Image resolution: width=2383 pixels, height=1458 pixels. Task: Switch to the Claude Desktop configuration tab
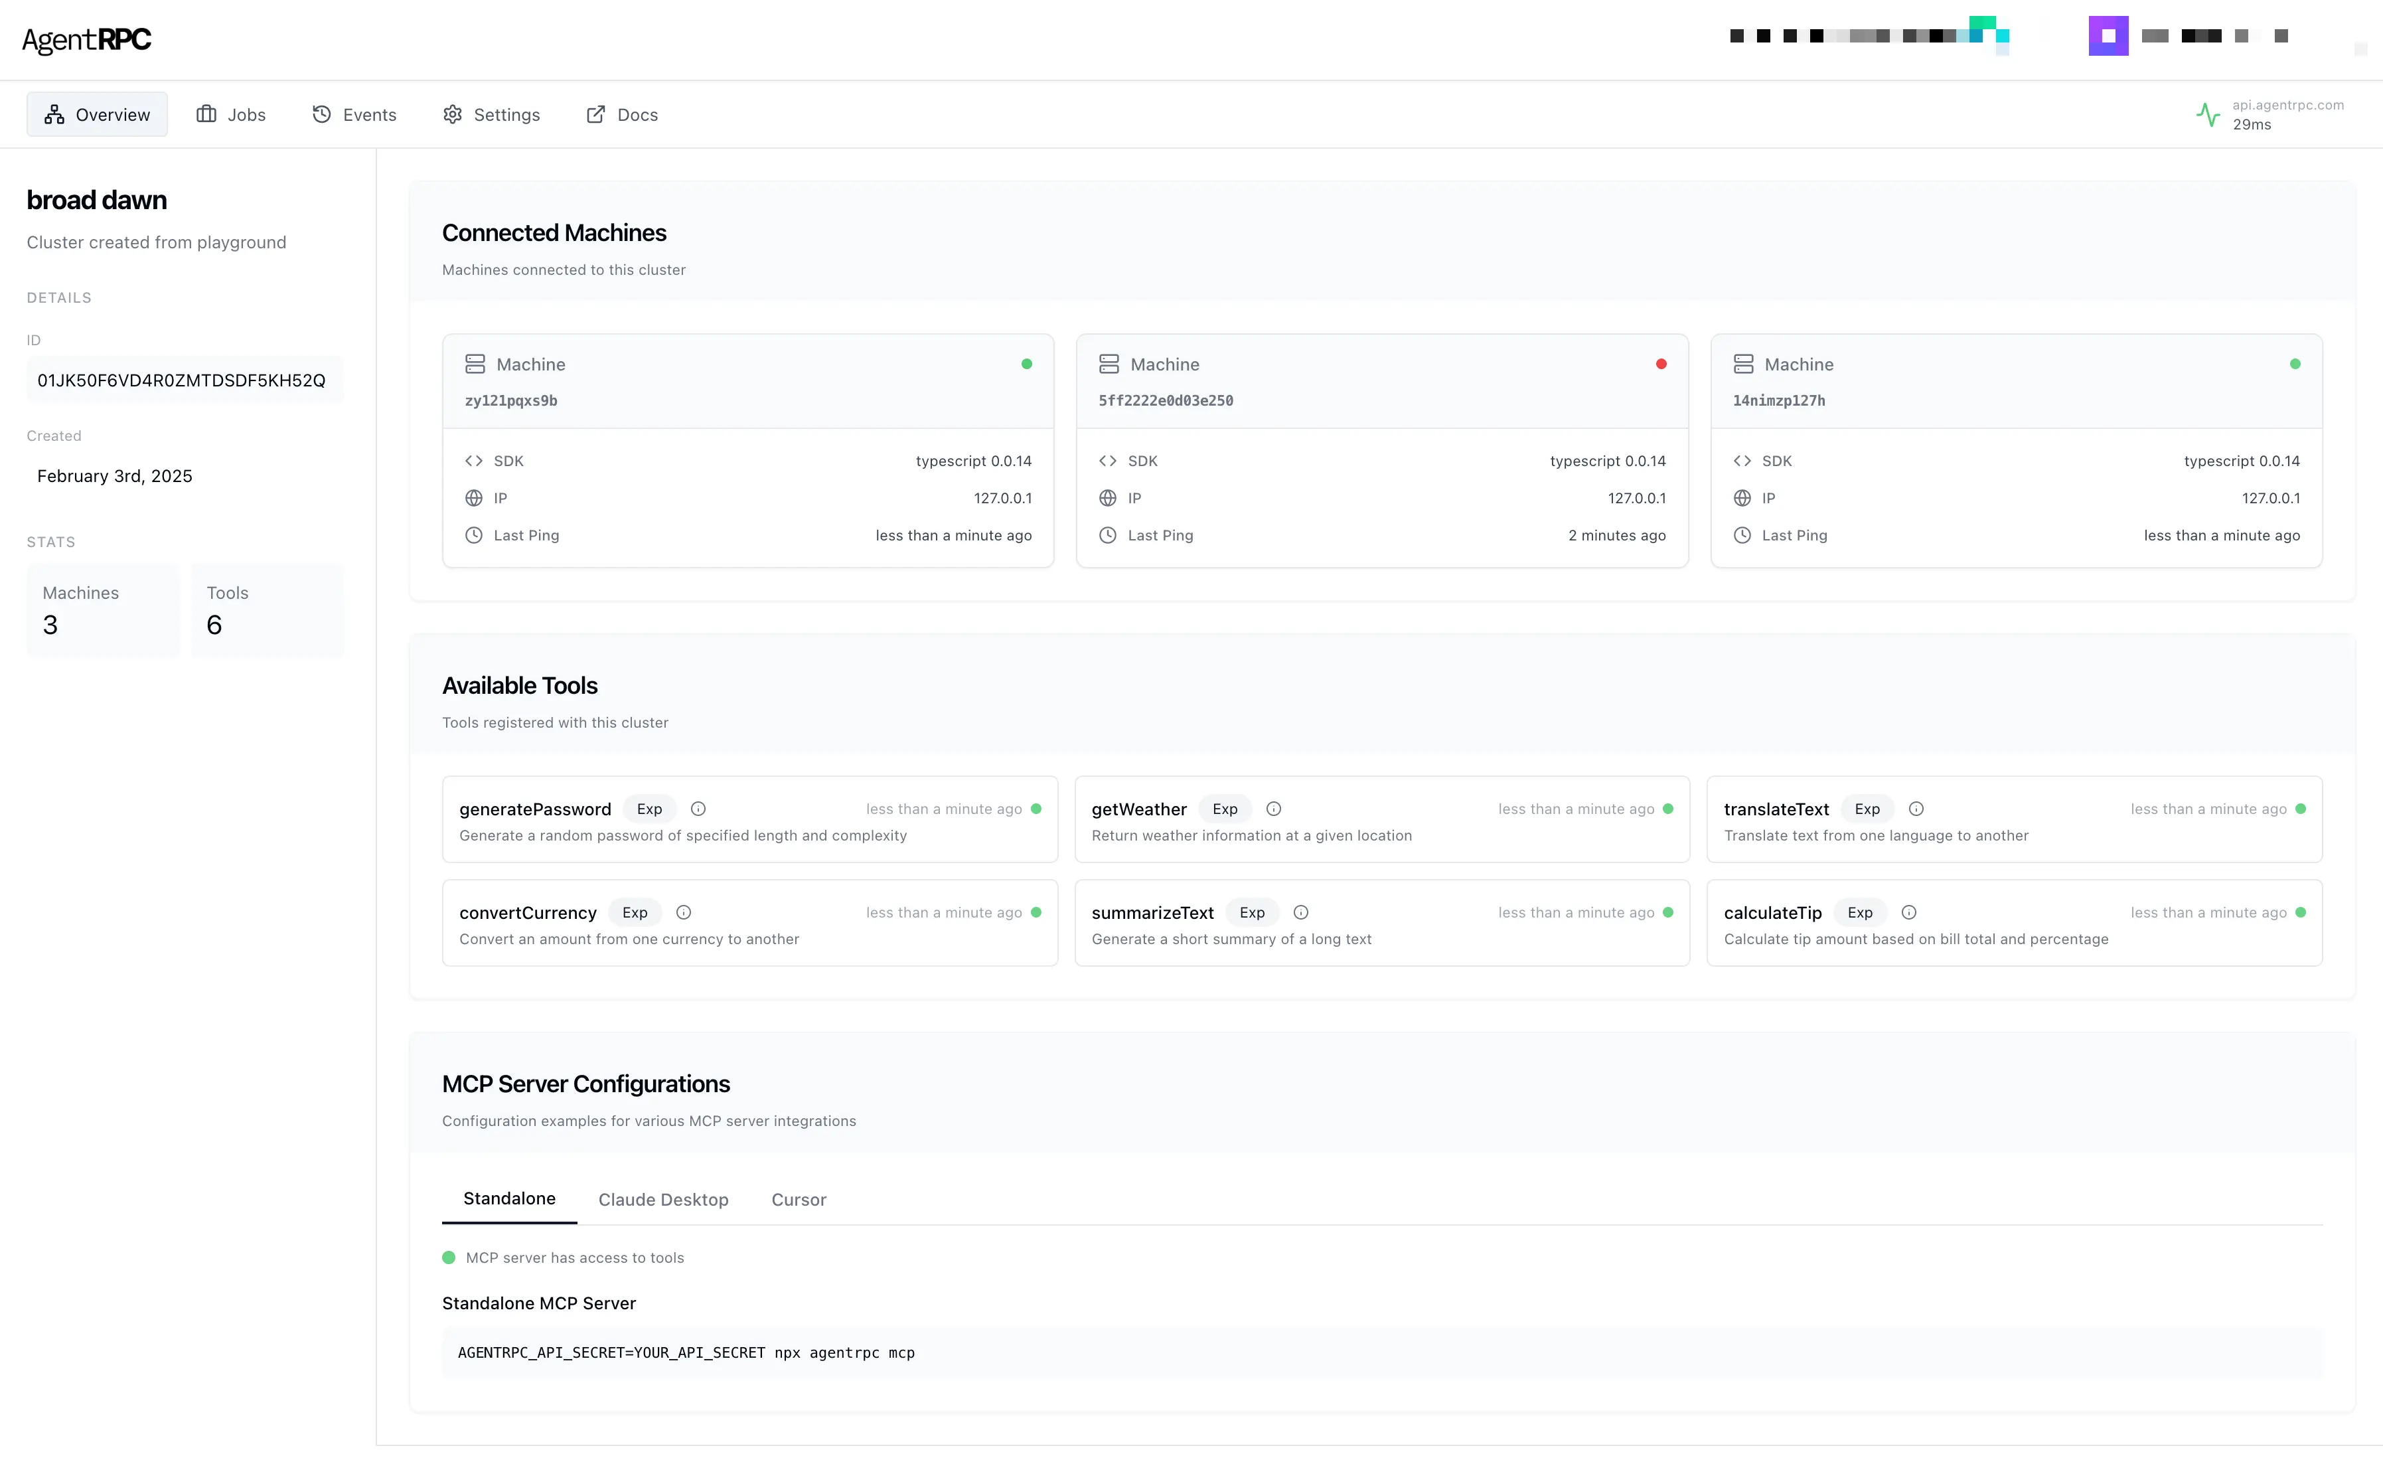click(662, 1200)
